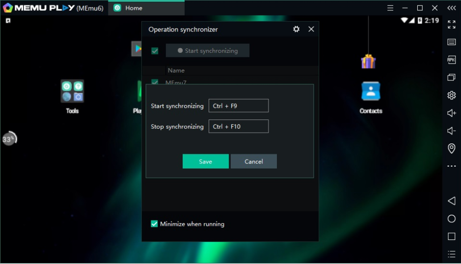Click the APK install icon
This screenshot has width=461, height=264.
coord(452,60)
